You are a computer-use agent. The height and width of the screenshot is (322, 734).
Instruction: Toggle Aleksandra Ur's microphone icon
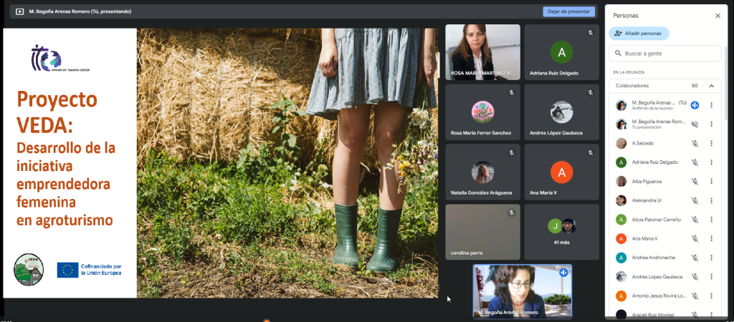click(695, 200)
